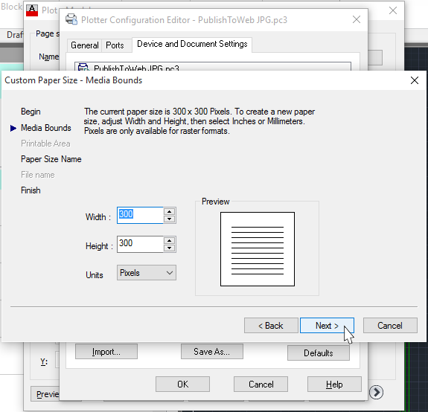Decrease Height with the down spinner arrow

[x=170, y=248]
